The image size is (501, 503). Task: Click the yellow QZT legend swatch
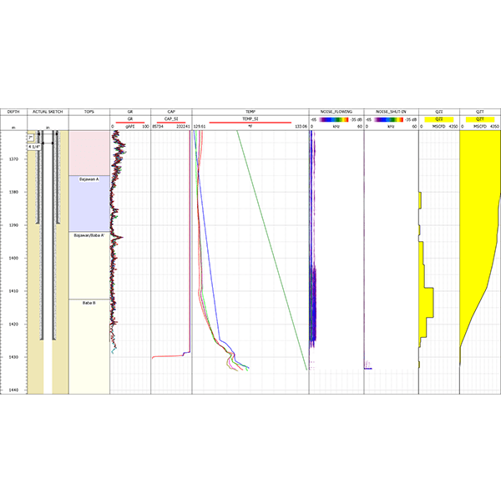(479, 119)
